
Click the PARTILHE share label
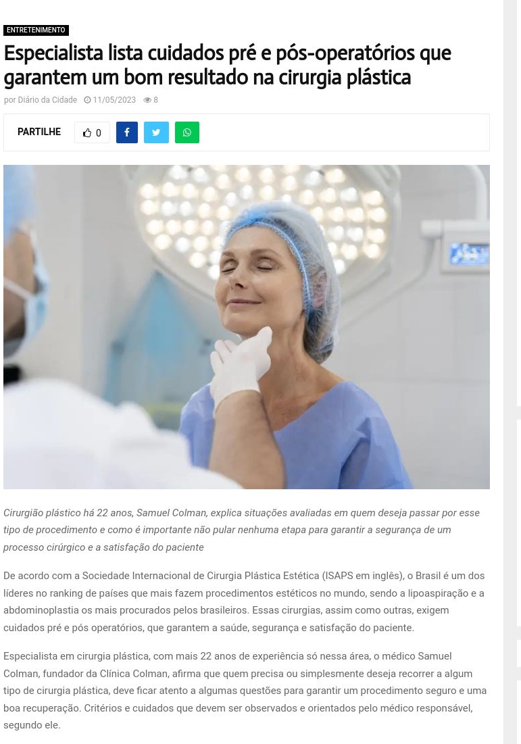[x=39, y=132]
